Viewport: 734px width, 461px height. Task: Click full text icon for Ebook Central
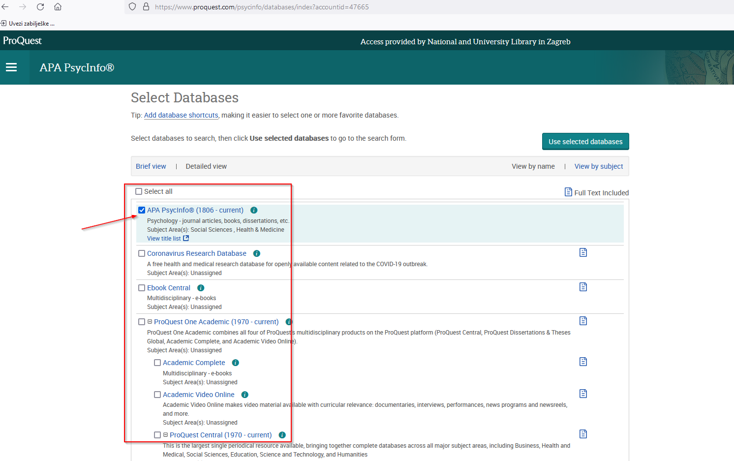click(583, 287)
